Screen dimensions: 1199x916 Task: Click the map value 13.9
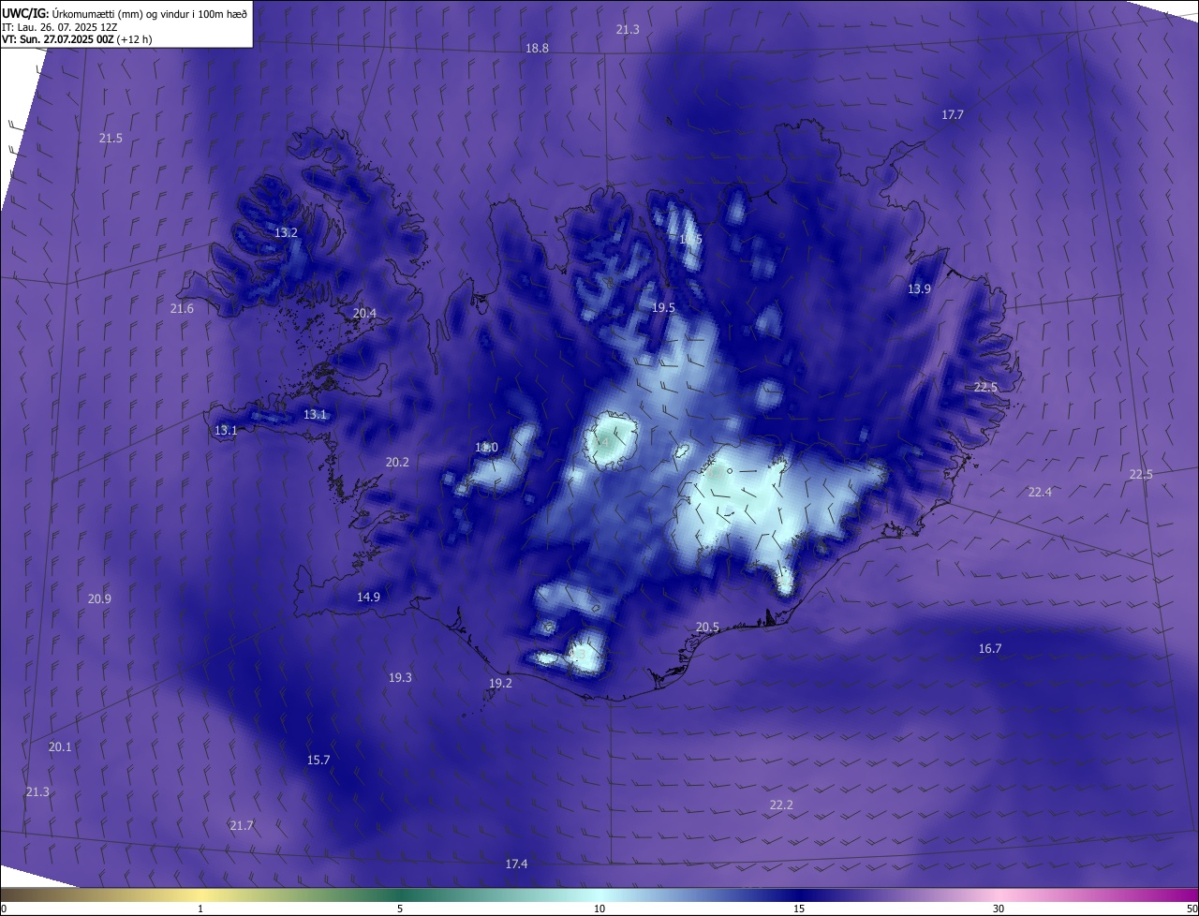(919, 288)
